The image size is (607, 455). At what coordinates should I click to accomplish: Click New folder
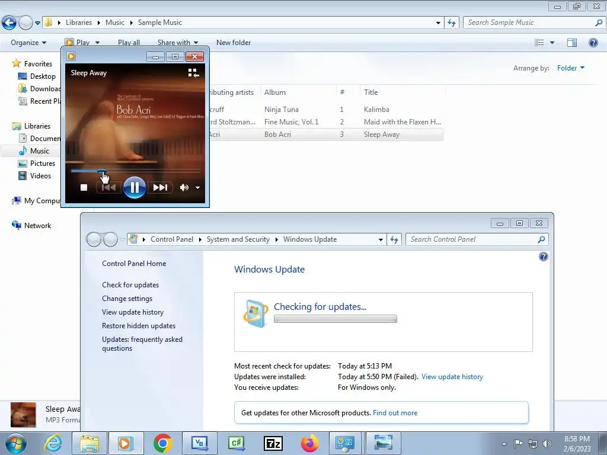click(x=234, y=43)
